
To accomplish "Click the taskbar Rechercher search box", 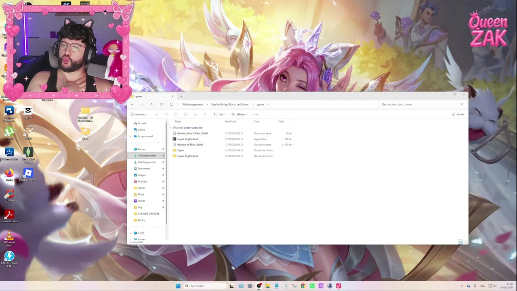I will pyautogui.click(x=204, y=286).
